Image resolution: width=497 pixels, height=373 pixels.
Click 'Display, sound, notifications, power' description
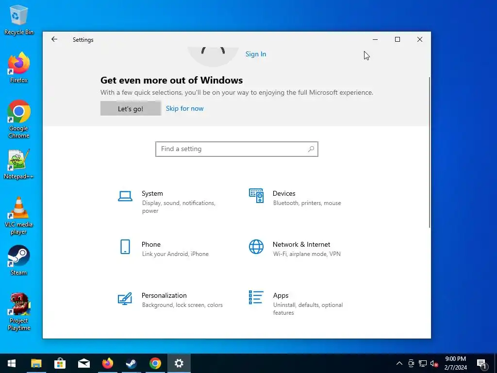coord(179,207)
